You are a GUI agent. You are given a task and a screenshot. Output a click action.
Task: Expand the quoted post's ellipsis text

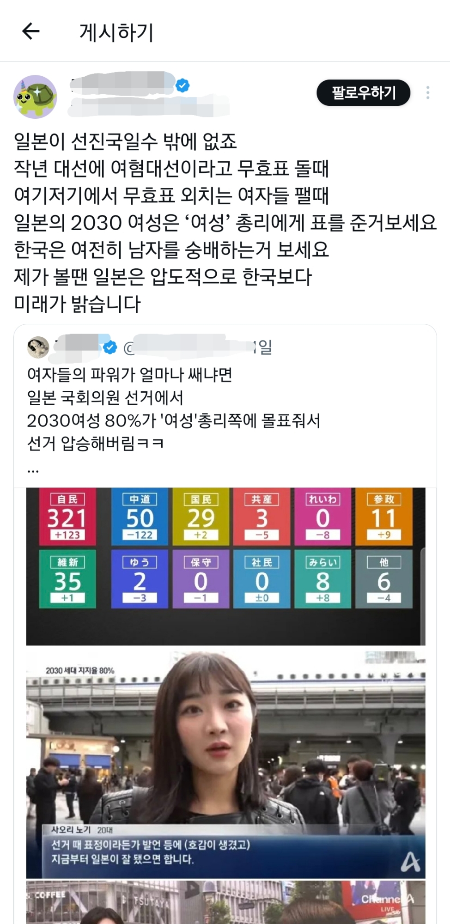pyautogui.click(x=33, y=470)
